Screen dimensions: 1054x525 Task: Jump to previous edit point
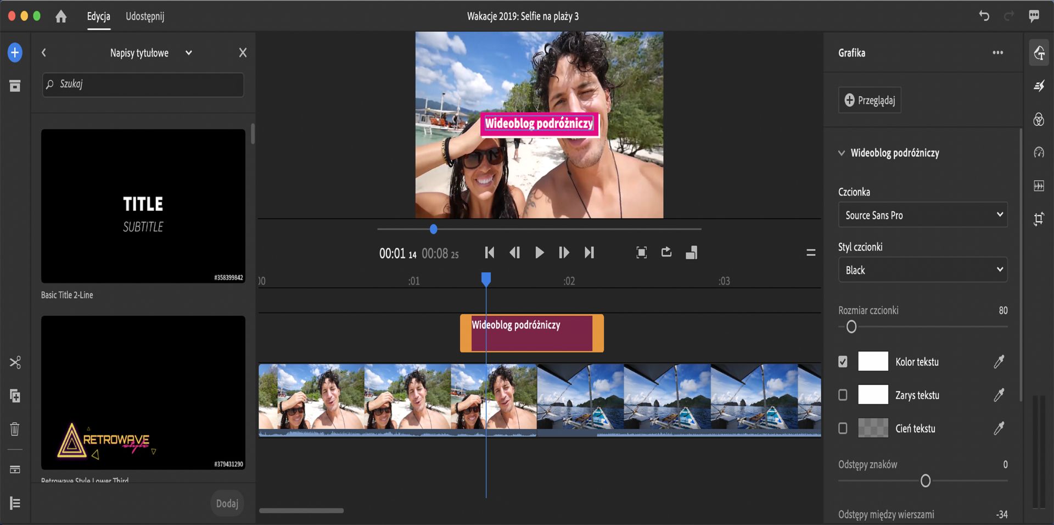490,253
